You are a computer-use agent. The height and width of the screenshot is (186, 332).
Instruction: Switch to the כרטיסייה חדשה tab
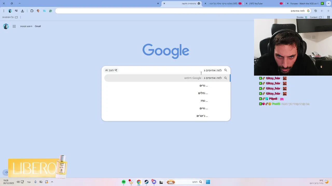[x=182, y=3]
